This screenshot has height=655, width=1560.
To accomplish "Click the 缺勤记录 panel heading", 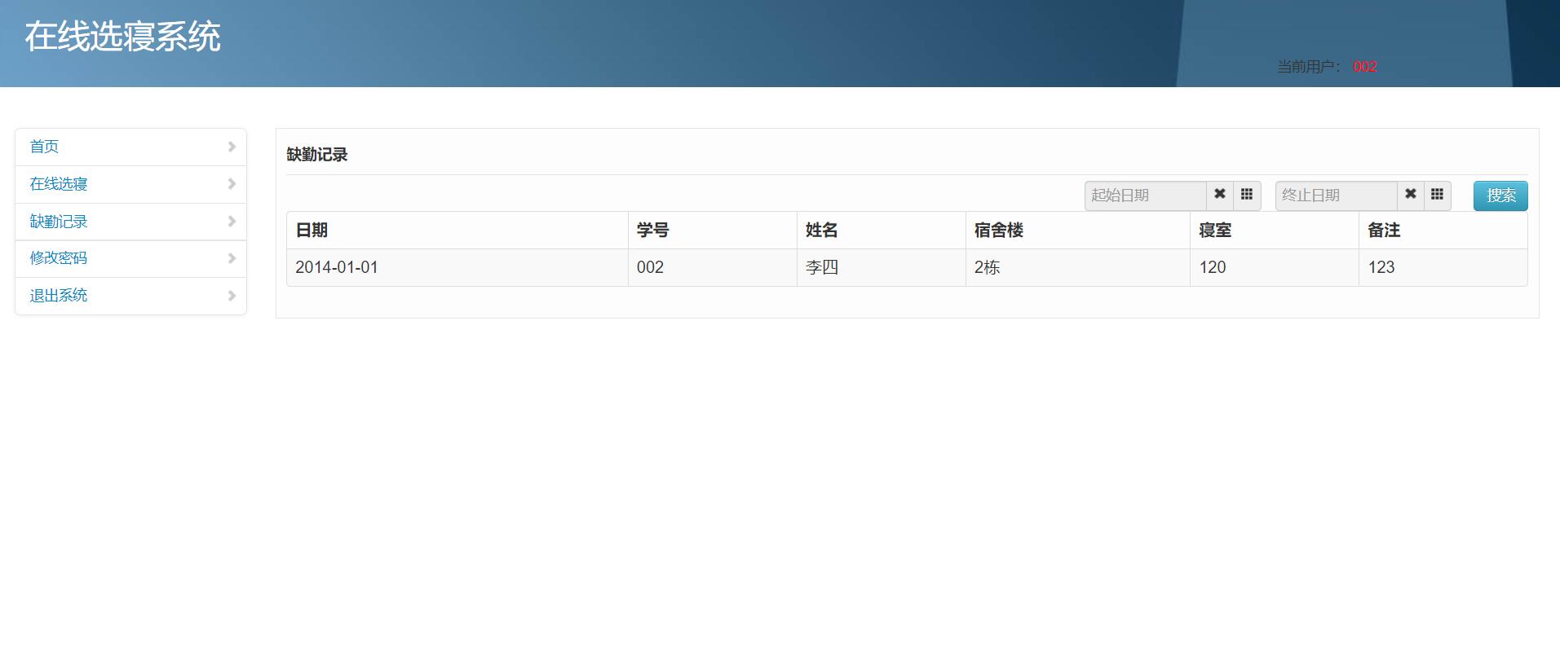I will 317,155.
